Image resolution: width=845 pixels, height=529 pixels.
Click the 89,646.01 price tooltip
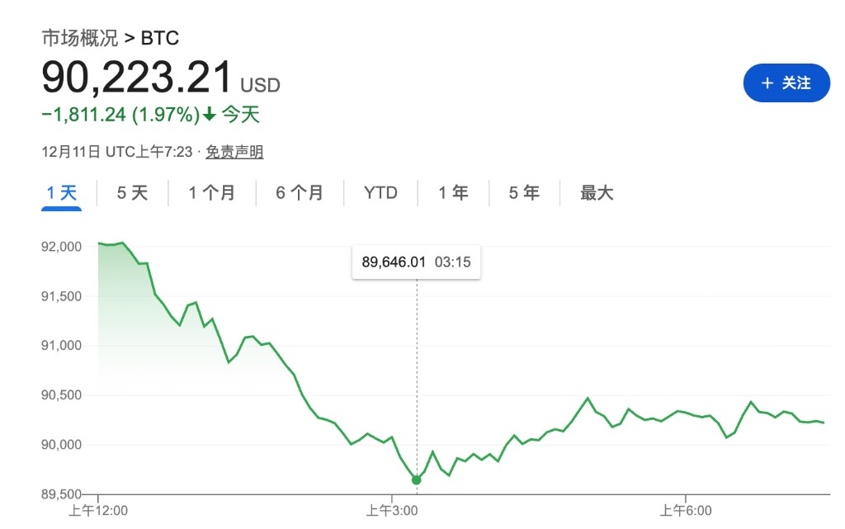coord(416,262)
